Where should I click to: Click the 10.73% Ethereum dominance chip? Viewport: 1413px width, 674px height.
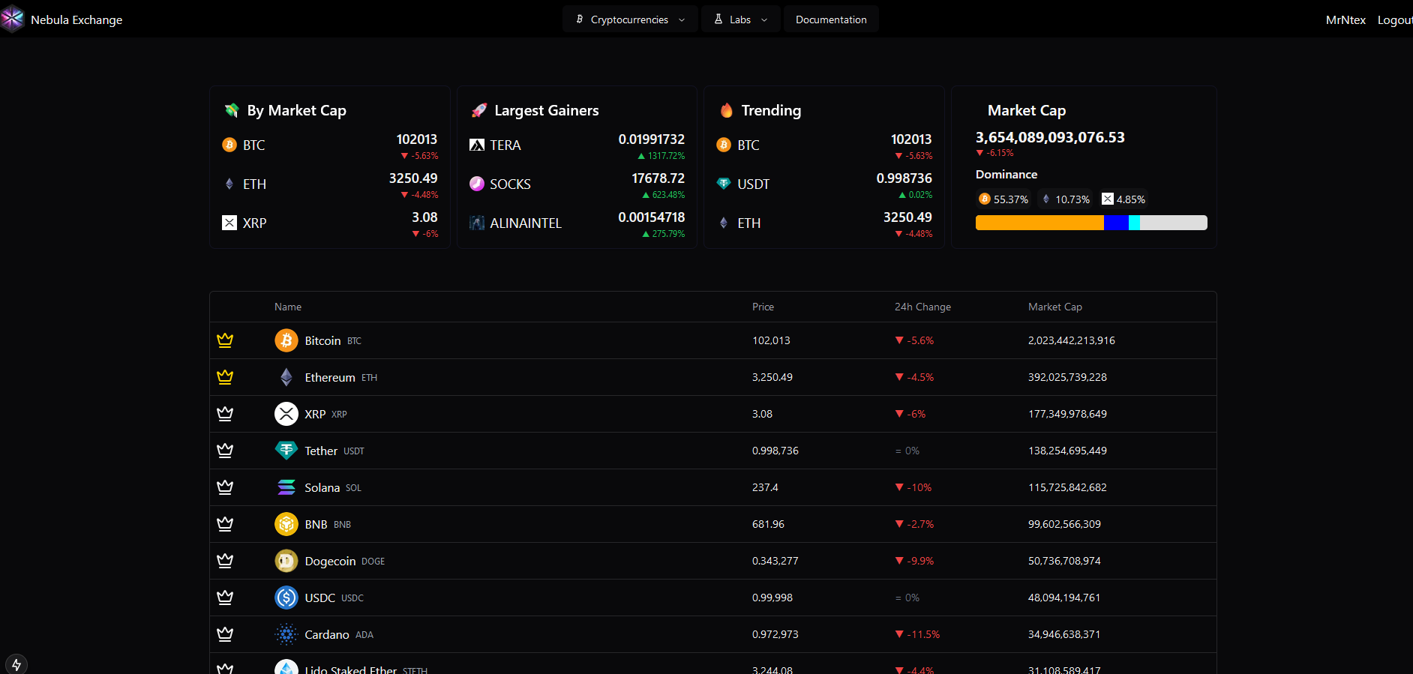(1065, 199)
